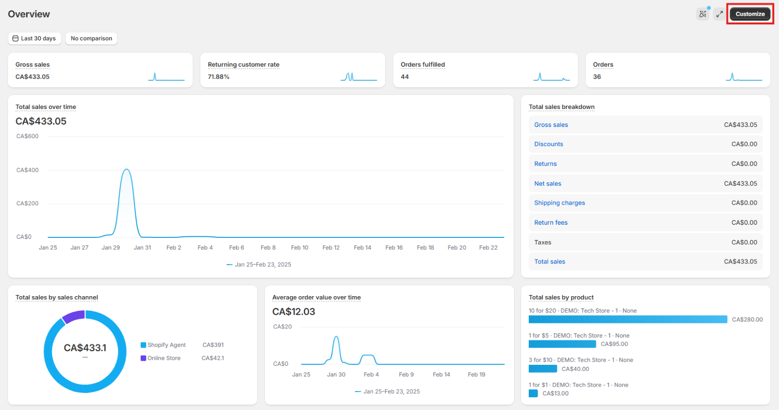This screenshot has height=410, width=779.
Task: Click the Average order value over time title
Action: pyautogui.click(x=316, y=298)
